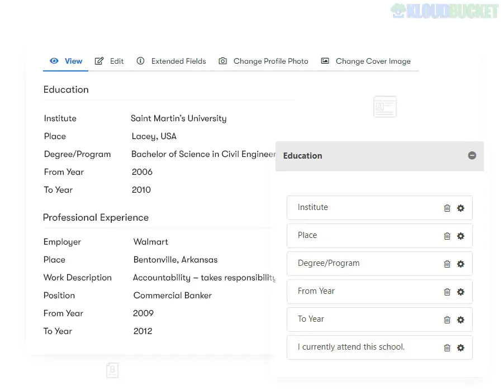Click the KloudBucket logo icon
Image resolution: width=503 pixels, height=391 pixels.
[398, 10]
